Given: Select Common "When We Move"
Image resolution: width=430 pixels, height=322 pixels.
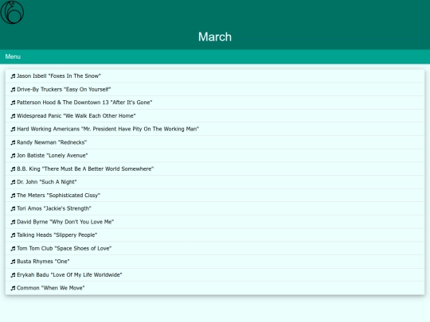Looking at the screenshot, I should coord(215,288).
